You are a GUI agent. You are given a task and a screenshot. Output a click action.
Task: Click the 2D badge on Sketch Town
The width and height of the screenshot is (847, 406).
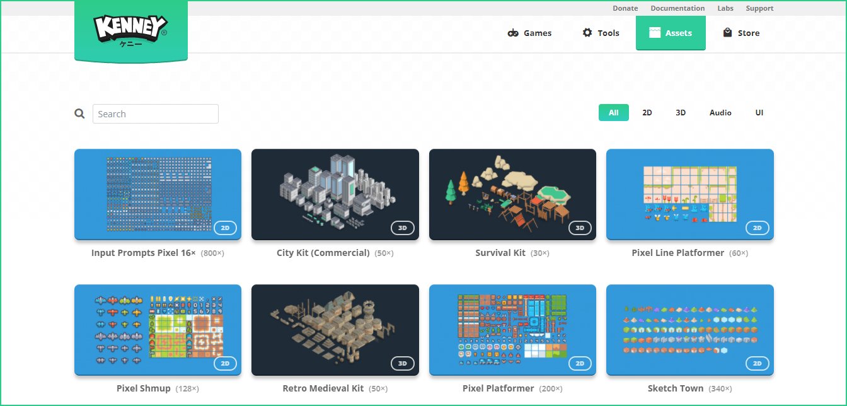click(x=758, y=364)
